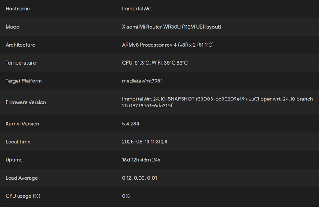Click the Local Time label
The height and width of the screenshot is (207, 319).
click(18, 142)
